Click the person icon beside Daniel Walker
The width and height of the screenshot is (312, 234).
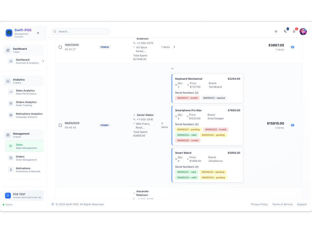click(x=134, y=115)
